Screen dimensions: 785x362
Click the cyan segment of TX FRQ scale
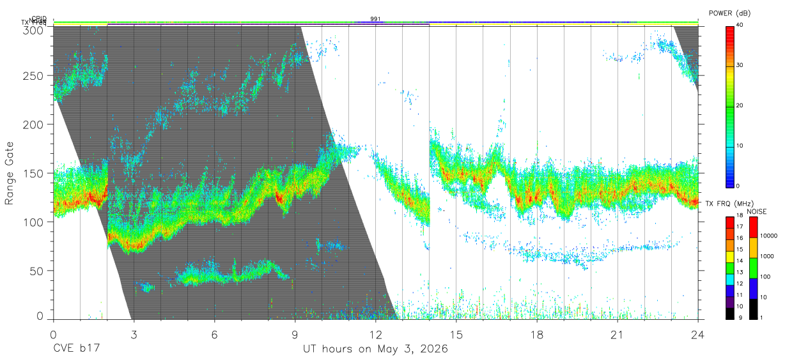tap(730, 280)
